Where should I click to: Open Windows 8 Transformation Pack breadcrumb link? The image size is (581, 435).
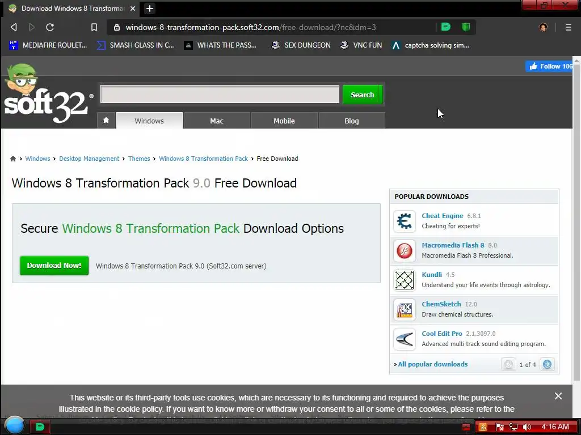[x=204, y=159]
